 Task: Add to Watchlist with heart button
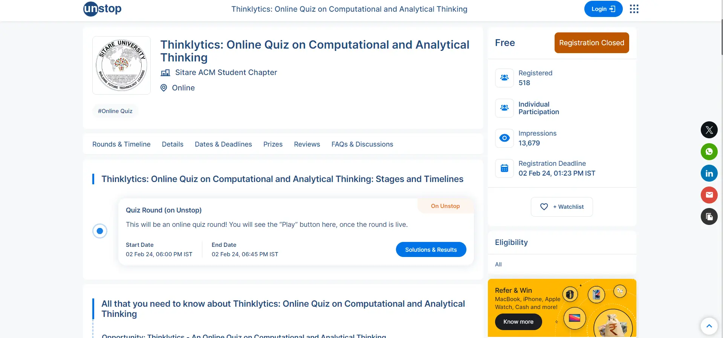(x=562, y=207)
